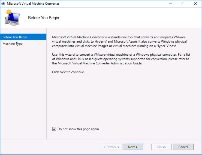Image resolution: width=202 pixels, height=155 pixels.
Task: Minimize the Converter window
Action: pos(171,4)
